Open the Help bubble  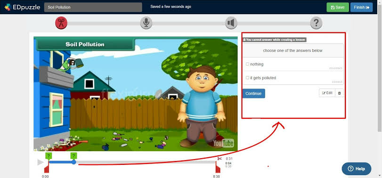(357, 169)
